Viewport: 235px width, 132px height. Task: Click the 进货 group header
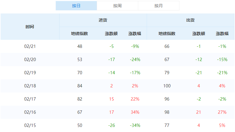click(103, 20)
